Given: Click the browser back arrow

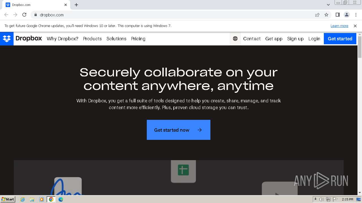Looking at the screenshot, I should tap(6, 15).
